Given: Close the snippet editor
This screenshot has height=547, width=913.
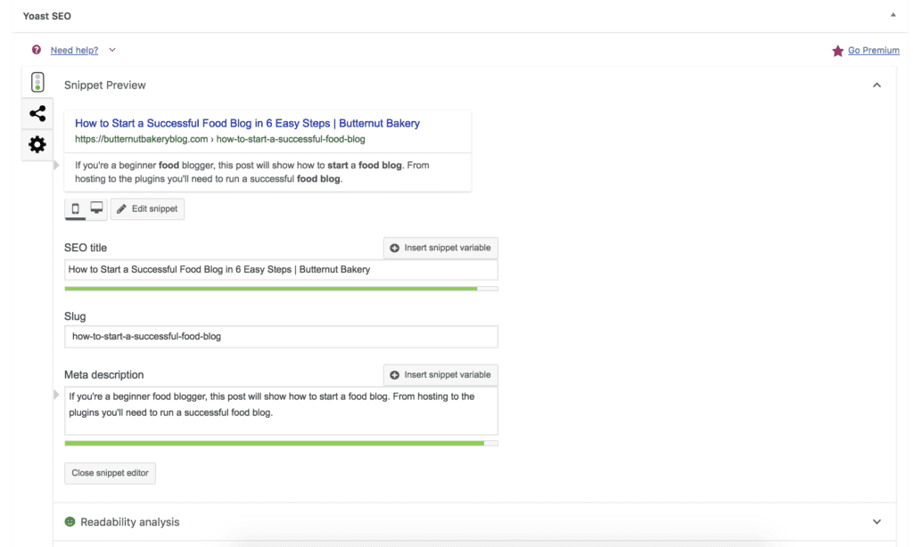Looking at the screenshot, I should pos(110,473).
